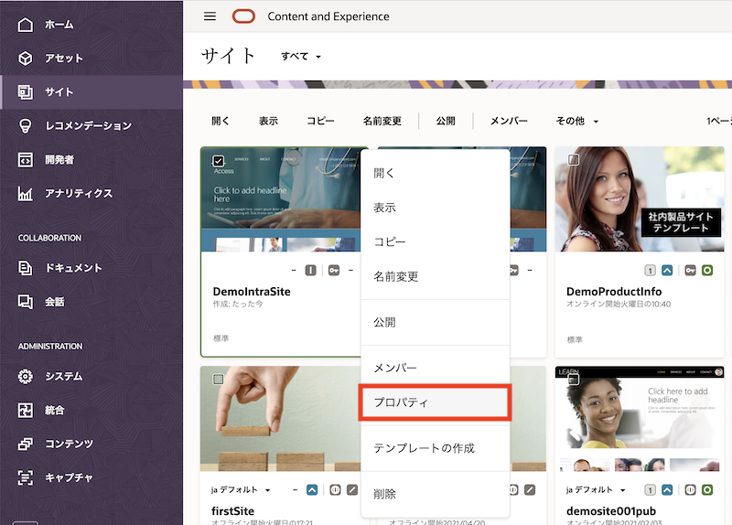The image size is (732, 525).
Task: Choose プロパティ from the context menu
Action: pyautogui.click(x=435, y=402)
